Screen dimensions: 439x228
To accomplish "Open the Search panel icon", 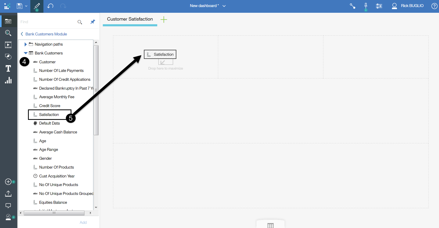I will (8, 33).
